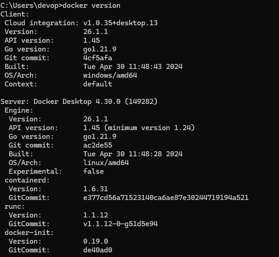This screenshot has height=257, width=279.
Task: Click runc GitCommit v1.1.12-0-g51d5e94
Action: pos(120,224)
